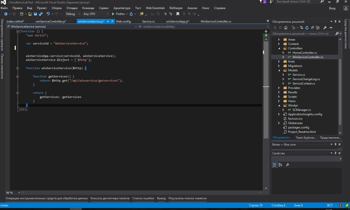
Task: Click the green Start debugging arrow
Action: pos(113,14)
